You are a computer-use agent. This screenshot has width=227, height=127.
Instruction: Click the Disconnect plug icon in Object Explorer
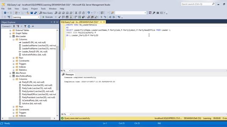18,26
